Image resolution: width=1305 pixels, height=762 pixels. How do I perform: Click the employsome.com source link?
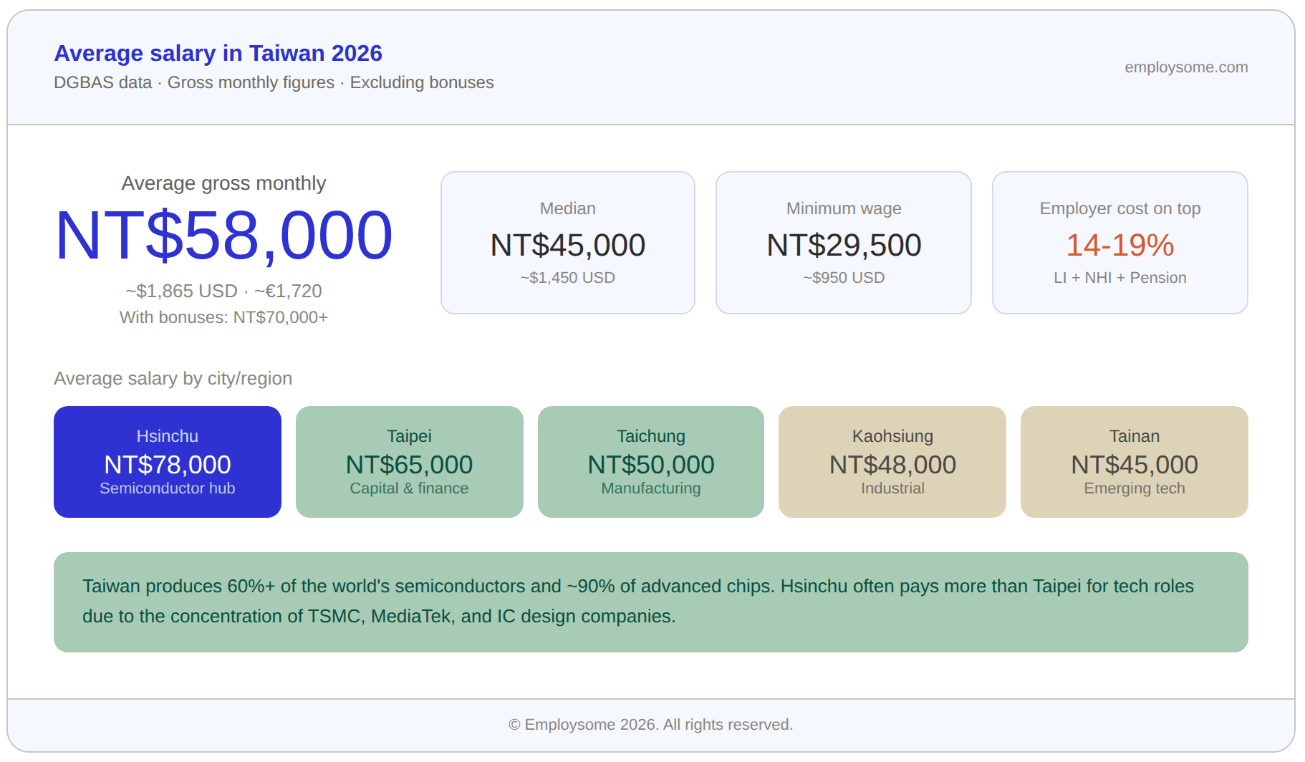click(x=1185, y=67)
